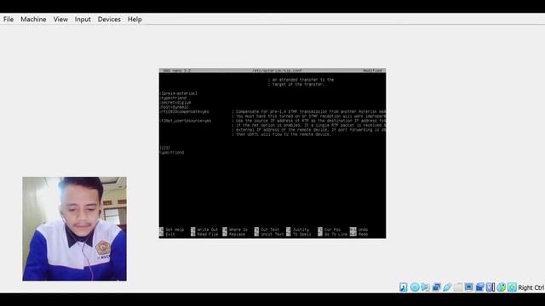Select the webcam overlay thumbnail
The image size is (545, 306).
(x=74, y=229)
